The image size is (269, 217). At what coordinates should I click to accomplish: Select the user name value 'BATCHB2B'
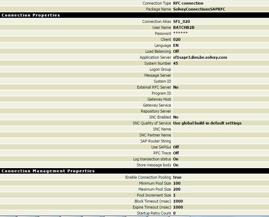coord(184,27)
